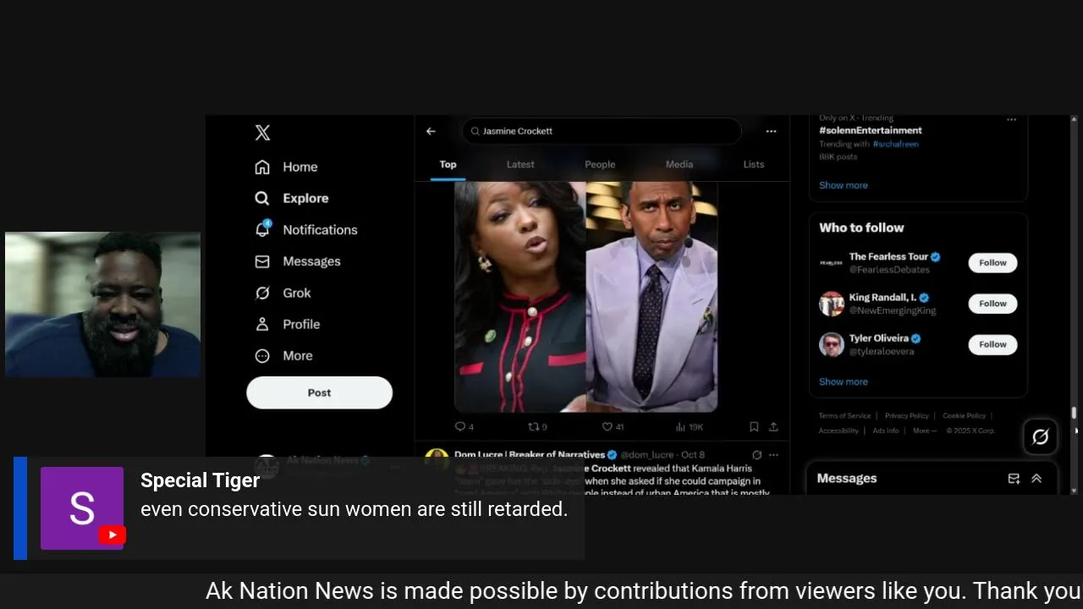Open the More circle icon

click(262, 356)
